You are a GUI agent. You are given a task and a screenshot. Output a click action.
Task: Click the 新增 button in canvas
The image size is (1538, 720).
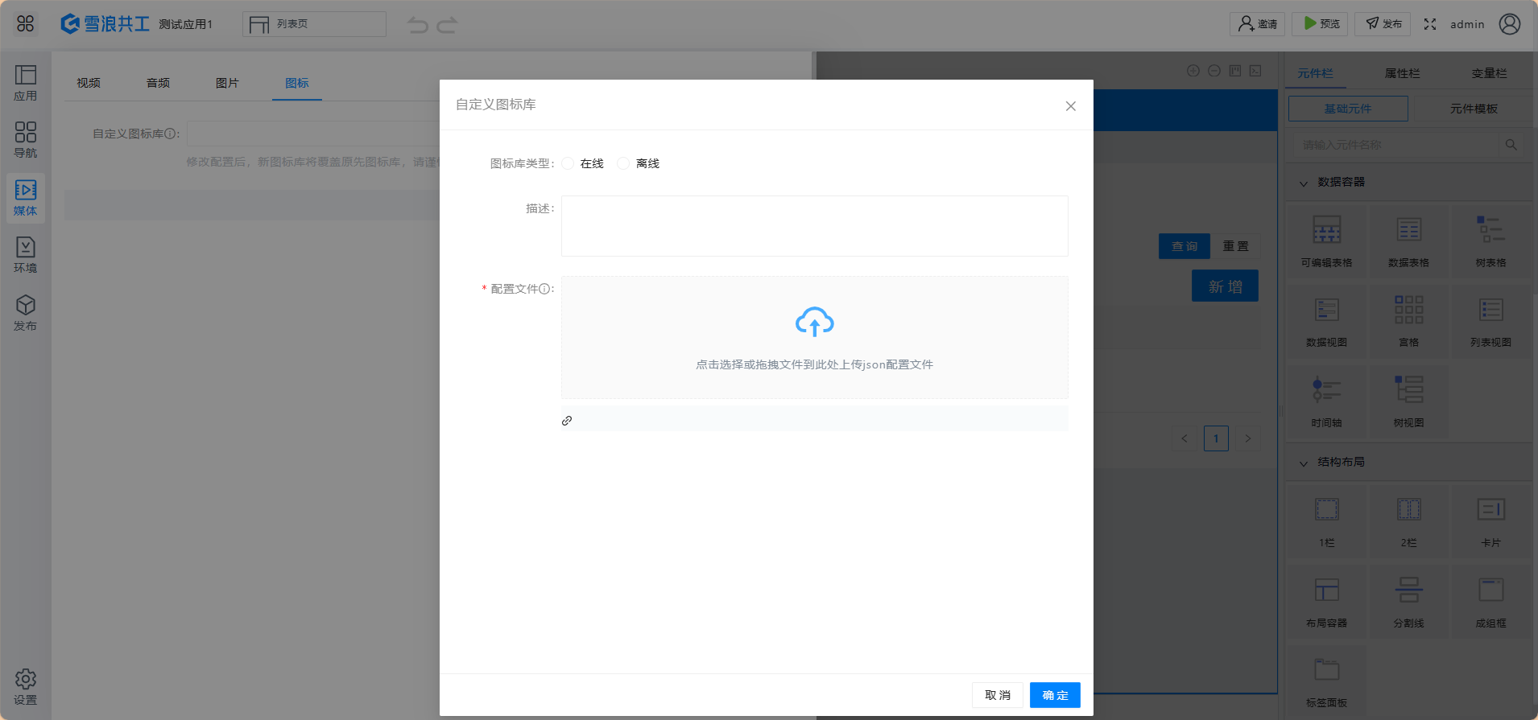1225,286
